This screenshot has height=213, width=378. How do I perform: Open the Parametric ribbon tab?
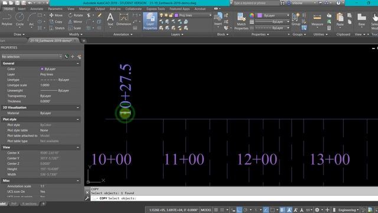coord(55,9)
